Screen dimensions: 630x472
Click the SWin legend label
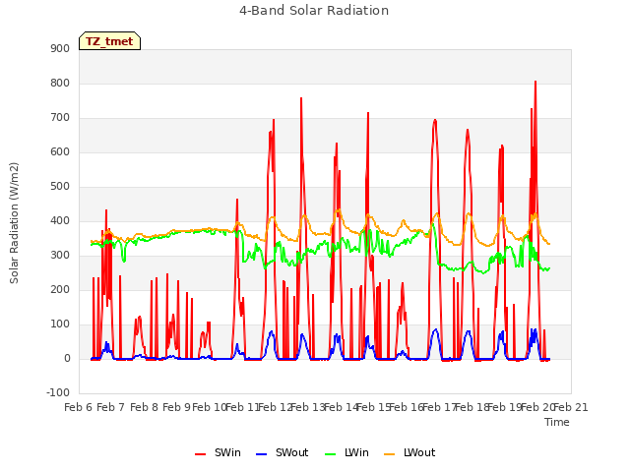pyautogui.click(x=227, y=452)
